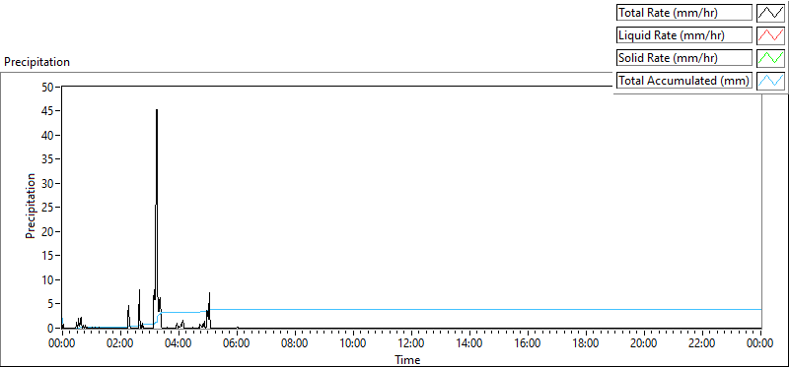Screen dimensions: 789x367
Task: Click the blue Total Accumulated line-style icon
Action: (771, 80)
